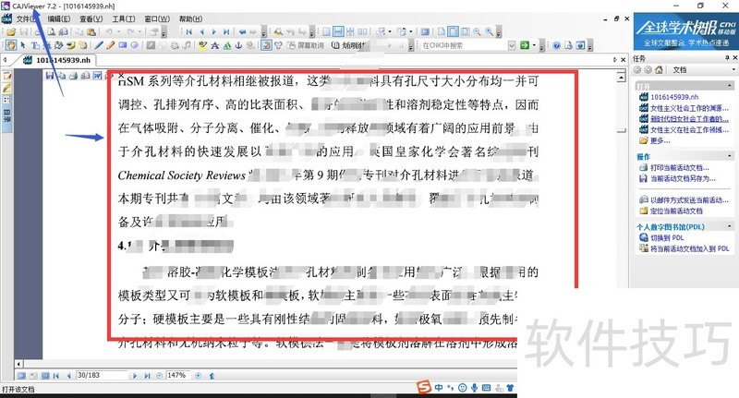The height and width of the screenshot is (398, 739).
Task: Switch to the 1016145939.nh document tab
Action: click(57, 60)
